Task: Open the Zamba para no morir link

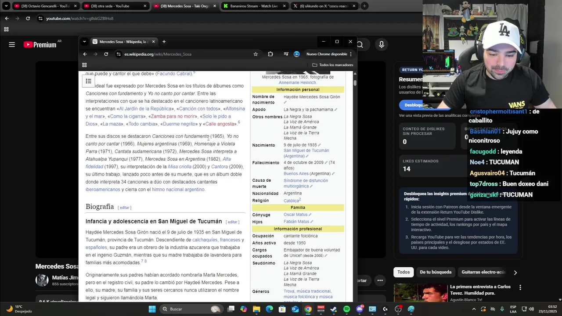Action: [x=173, y=116]
